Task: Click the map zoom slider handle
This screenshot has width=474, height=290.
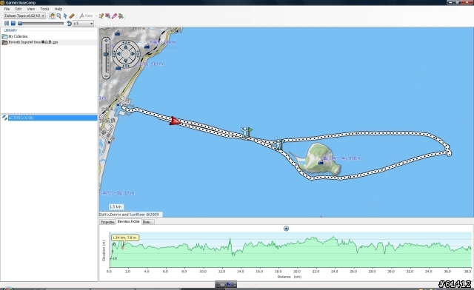Action: [106, 54]
